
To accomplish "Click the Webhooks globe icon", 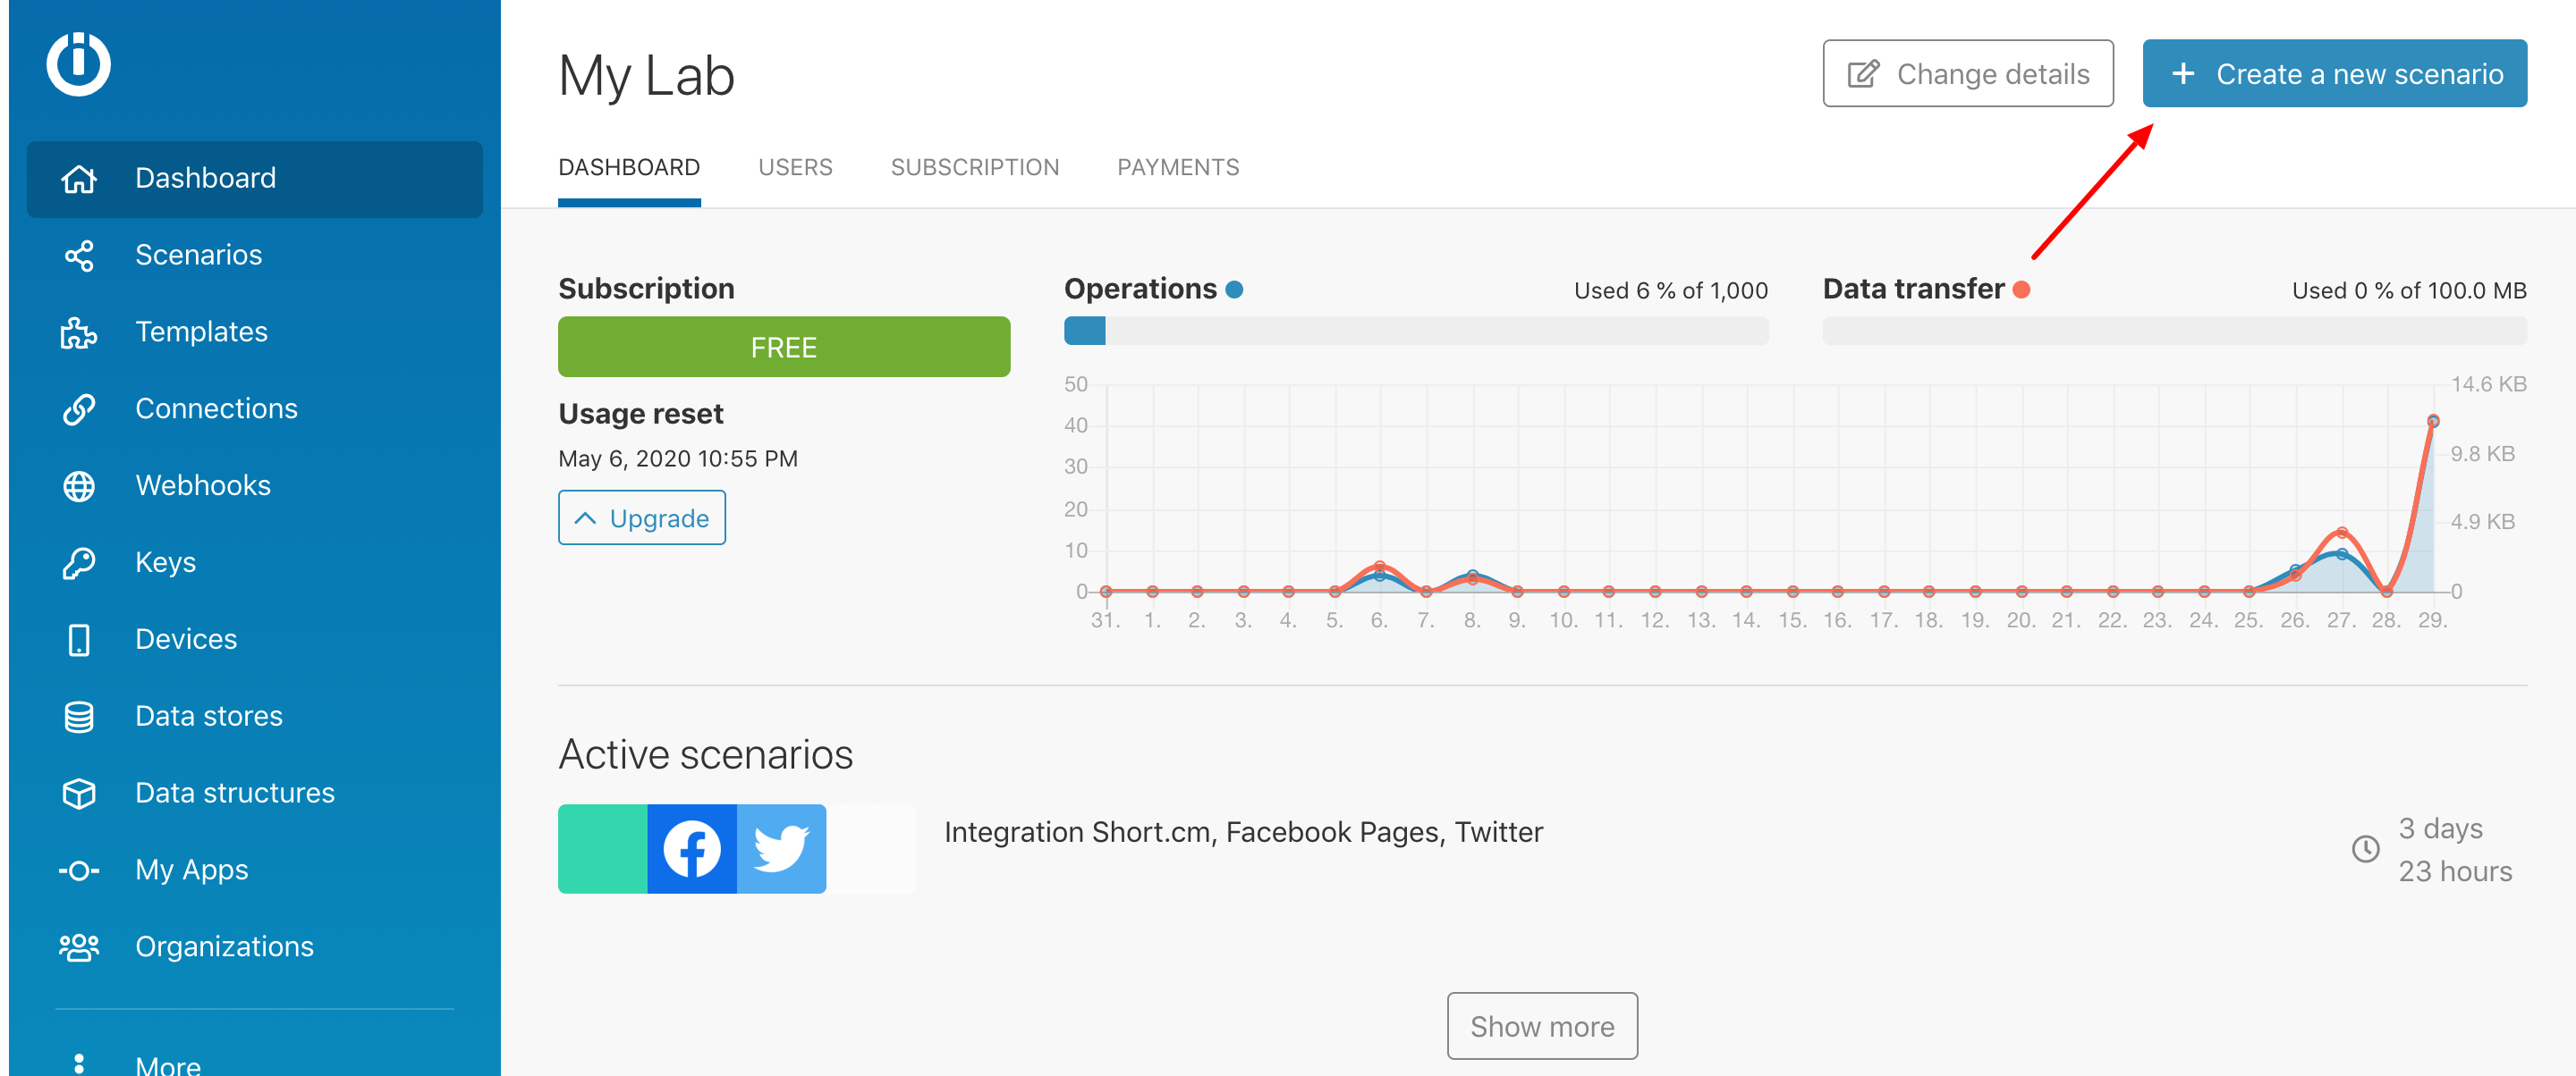I will (79, 485).
